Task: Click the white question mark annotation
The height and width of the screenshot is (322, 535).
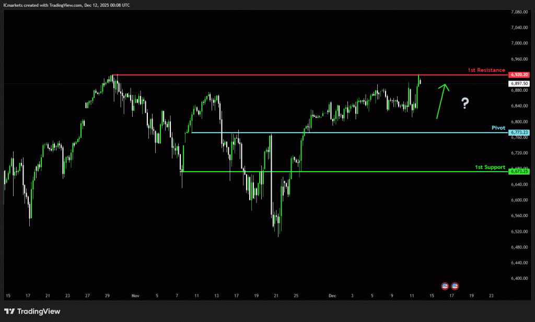Action: [465, 103]
